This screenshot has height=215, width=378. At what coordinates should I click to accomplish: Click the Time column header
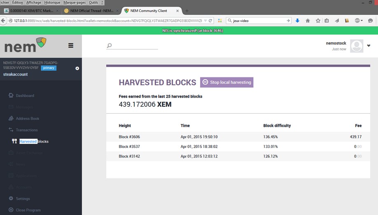click(185, 126)
